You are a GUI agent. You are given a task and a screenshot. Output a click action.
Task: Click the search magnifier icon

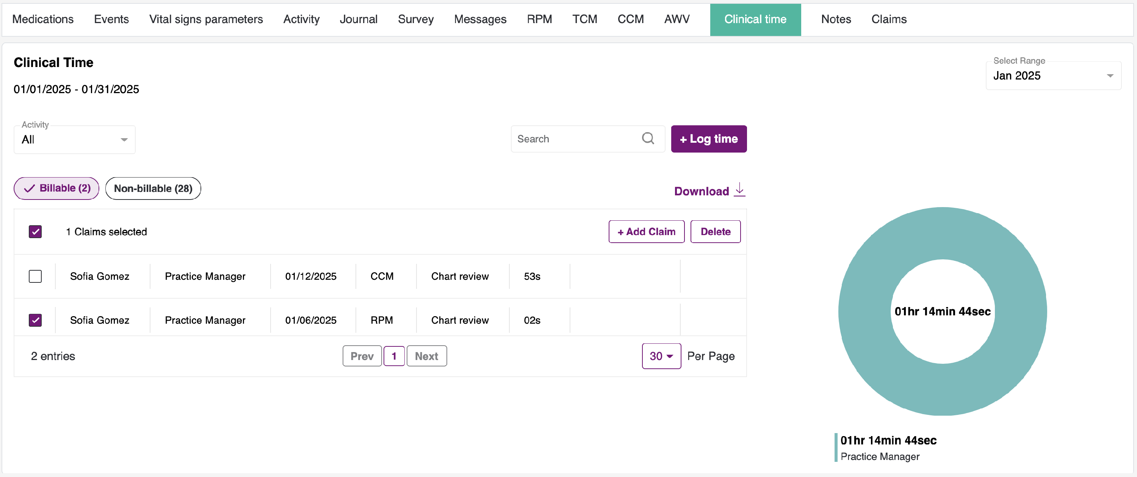647,139
